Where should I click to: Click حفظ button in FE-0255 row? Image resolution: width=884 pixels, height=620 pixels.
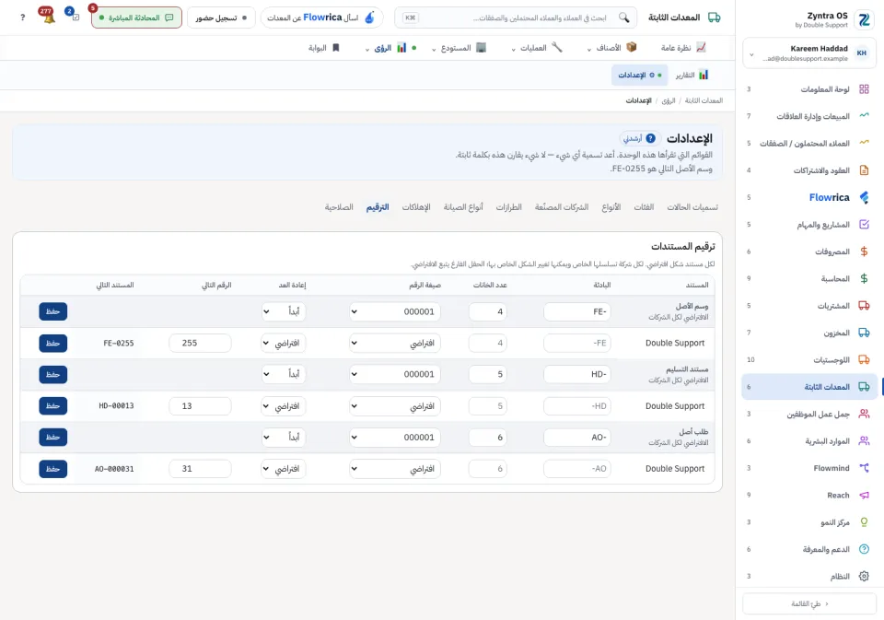tap(53, 343)
